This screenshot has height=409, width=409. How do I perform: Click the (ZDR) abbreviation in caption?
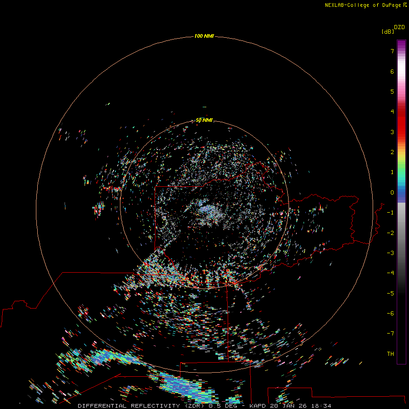click(195, 406)
